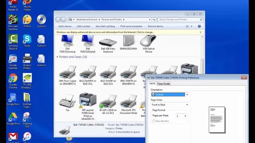The image size is (255, 143).
Task: Open Camtasia Studio 8 shortcut
Action: 13,42
